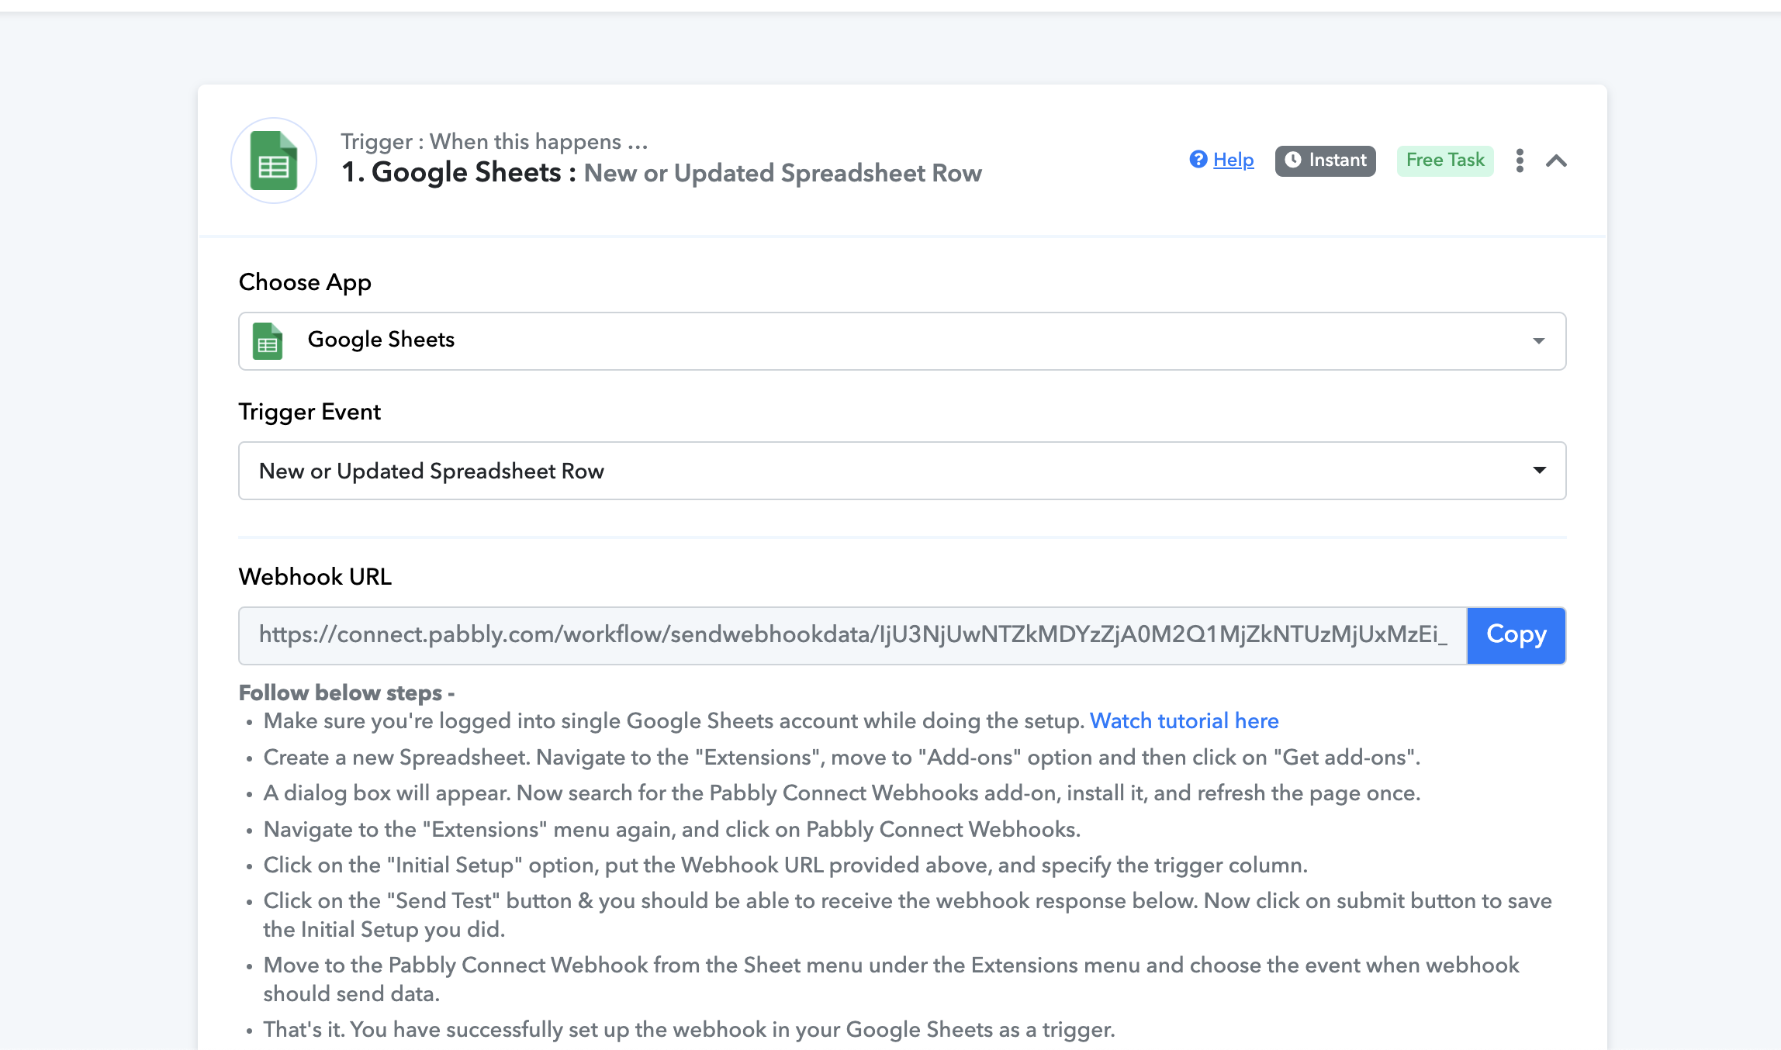Click the instruction about the 'Initial Setup' option
Image resolution: width=1781 pixels, height=1050 pixels.
click(x=786, y=865)
